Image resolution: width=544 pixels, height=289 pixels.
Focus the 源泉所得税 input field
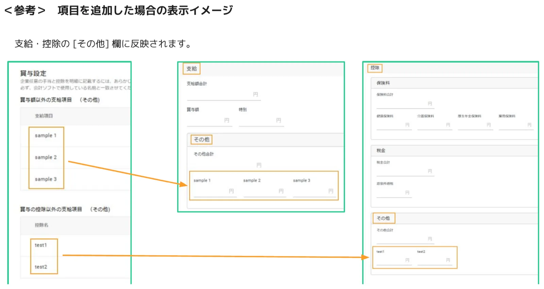[394, 193]
